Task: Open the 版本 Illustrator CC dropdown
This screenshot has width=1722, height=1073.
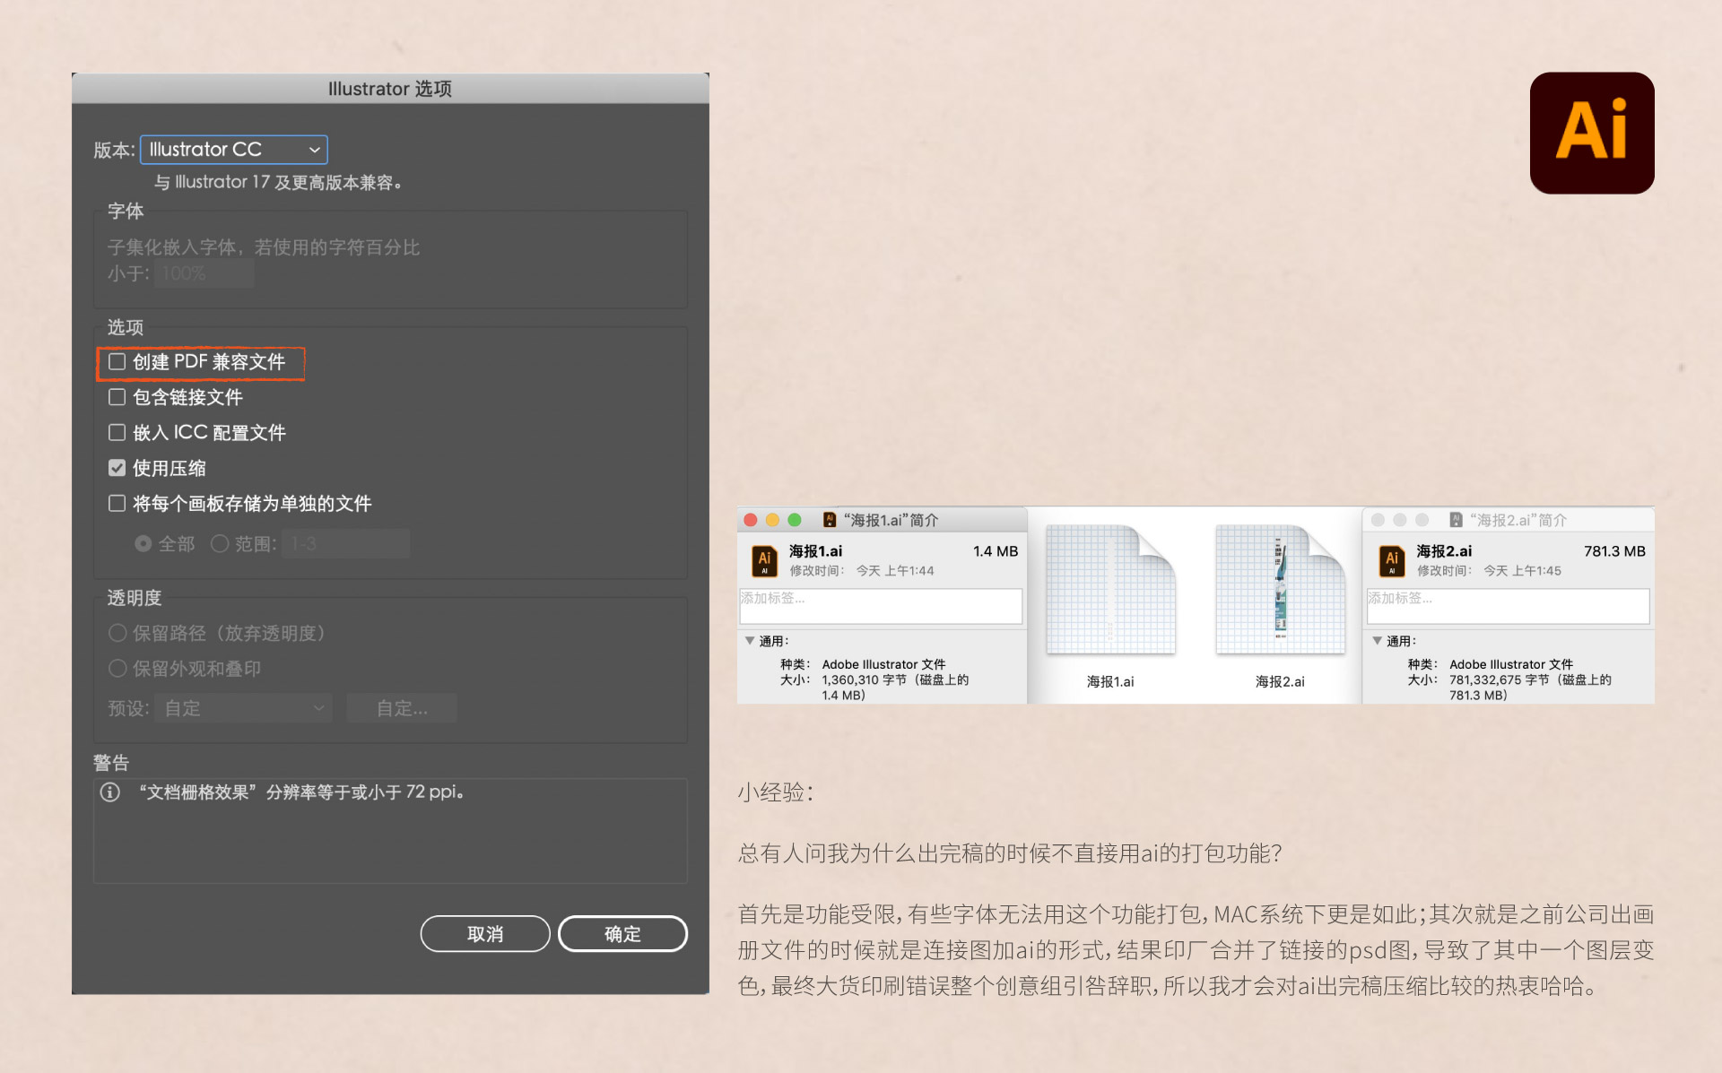Action: 234,149
